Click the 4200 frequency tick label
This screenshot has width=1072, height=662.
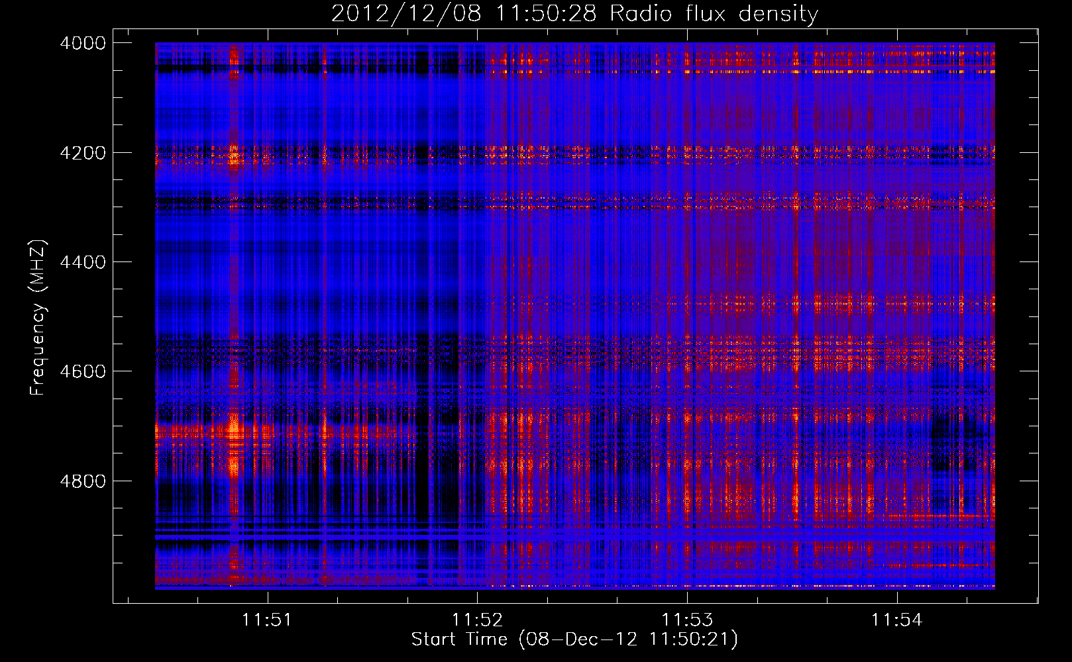point(83,153)
